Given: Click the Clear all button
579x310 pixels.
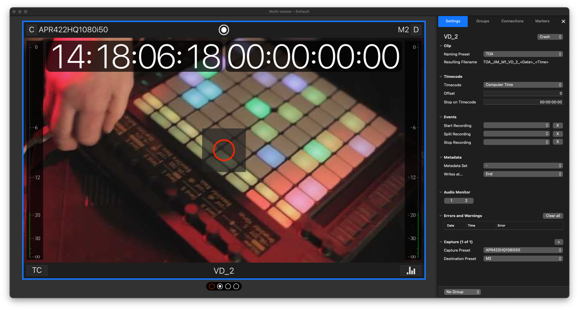Looking at the screenshot, I should point(553,216).
